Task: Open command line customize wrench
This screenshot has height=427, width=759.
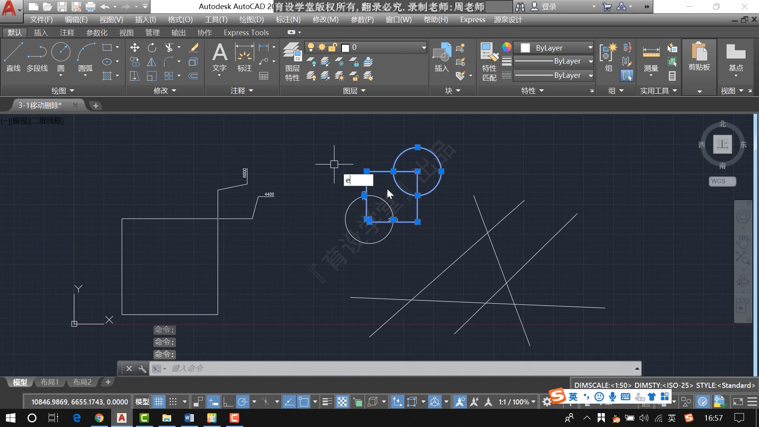Action: pos(142,368)
